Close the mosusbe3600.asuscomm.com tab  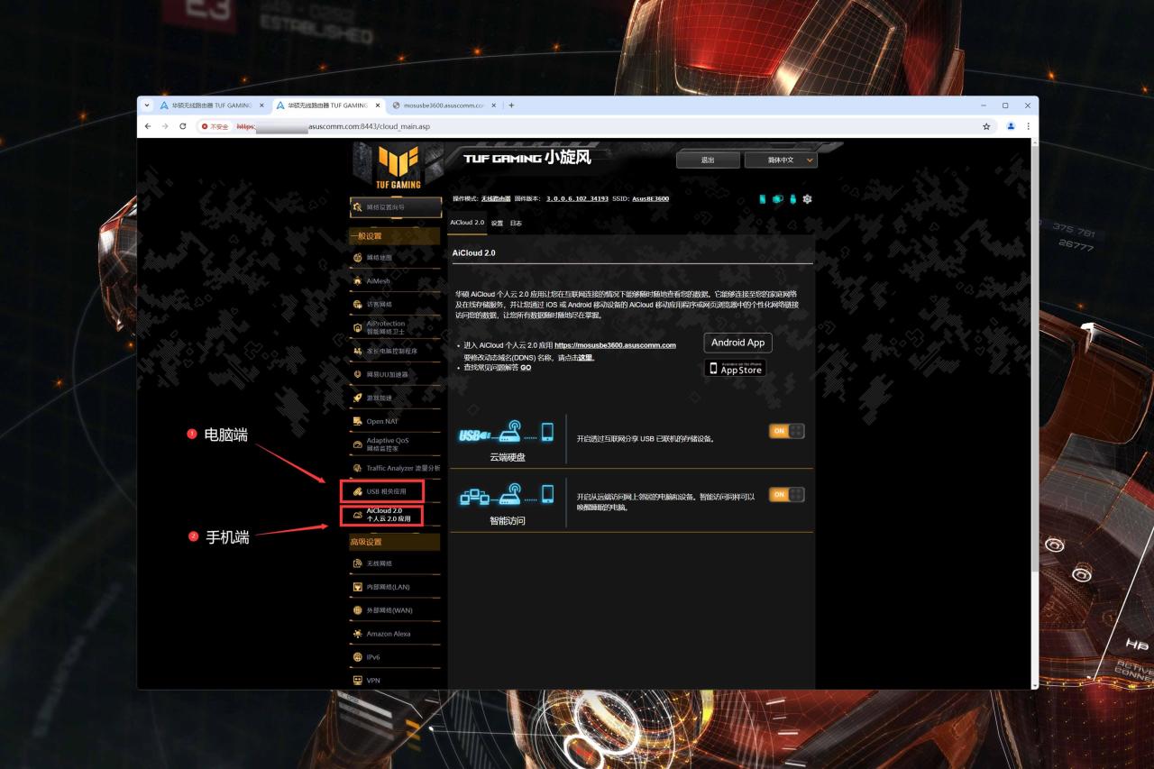(x=493, y=105)
